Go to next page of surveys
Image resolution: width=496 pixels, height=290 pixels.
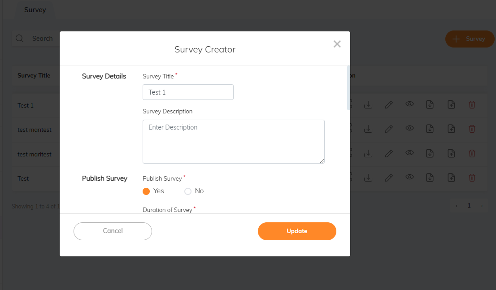coord(482,206)
